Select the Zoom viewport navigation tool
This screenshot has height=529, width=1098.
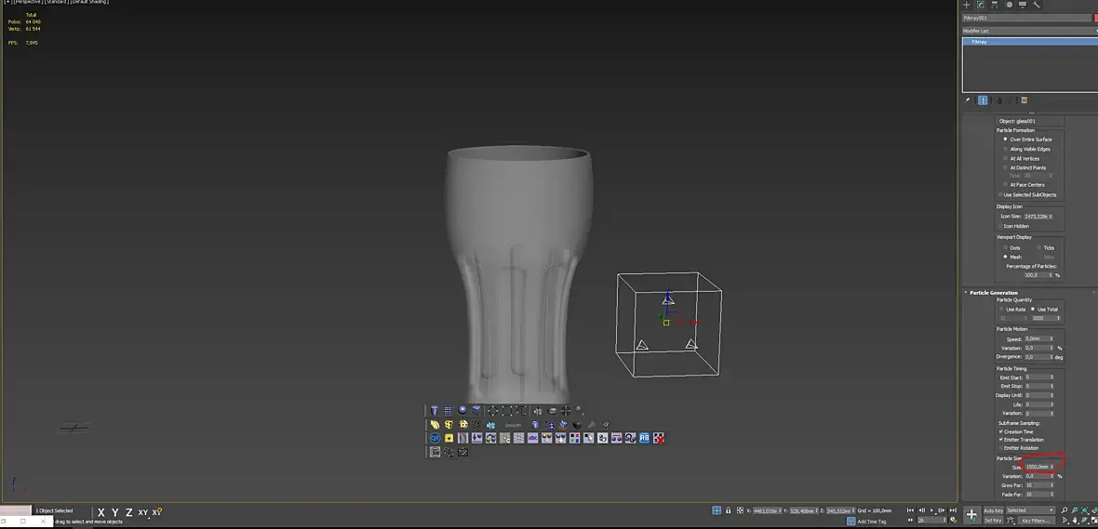1065,510
